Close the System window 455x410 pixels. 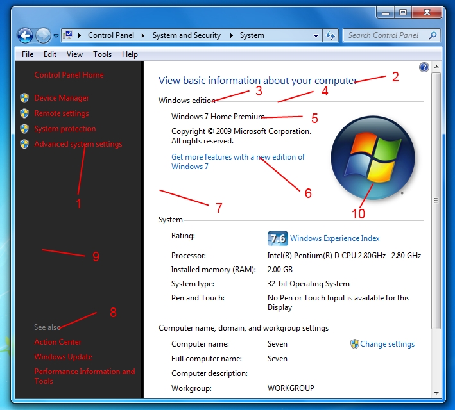coord(427,12)
